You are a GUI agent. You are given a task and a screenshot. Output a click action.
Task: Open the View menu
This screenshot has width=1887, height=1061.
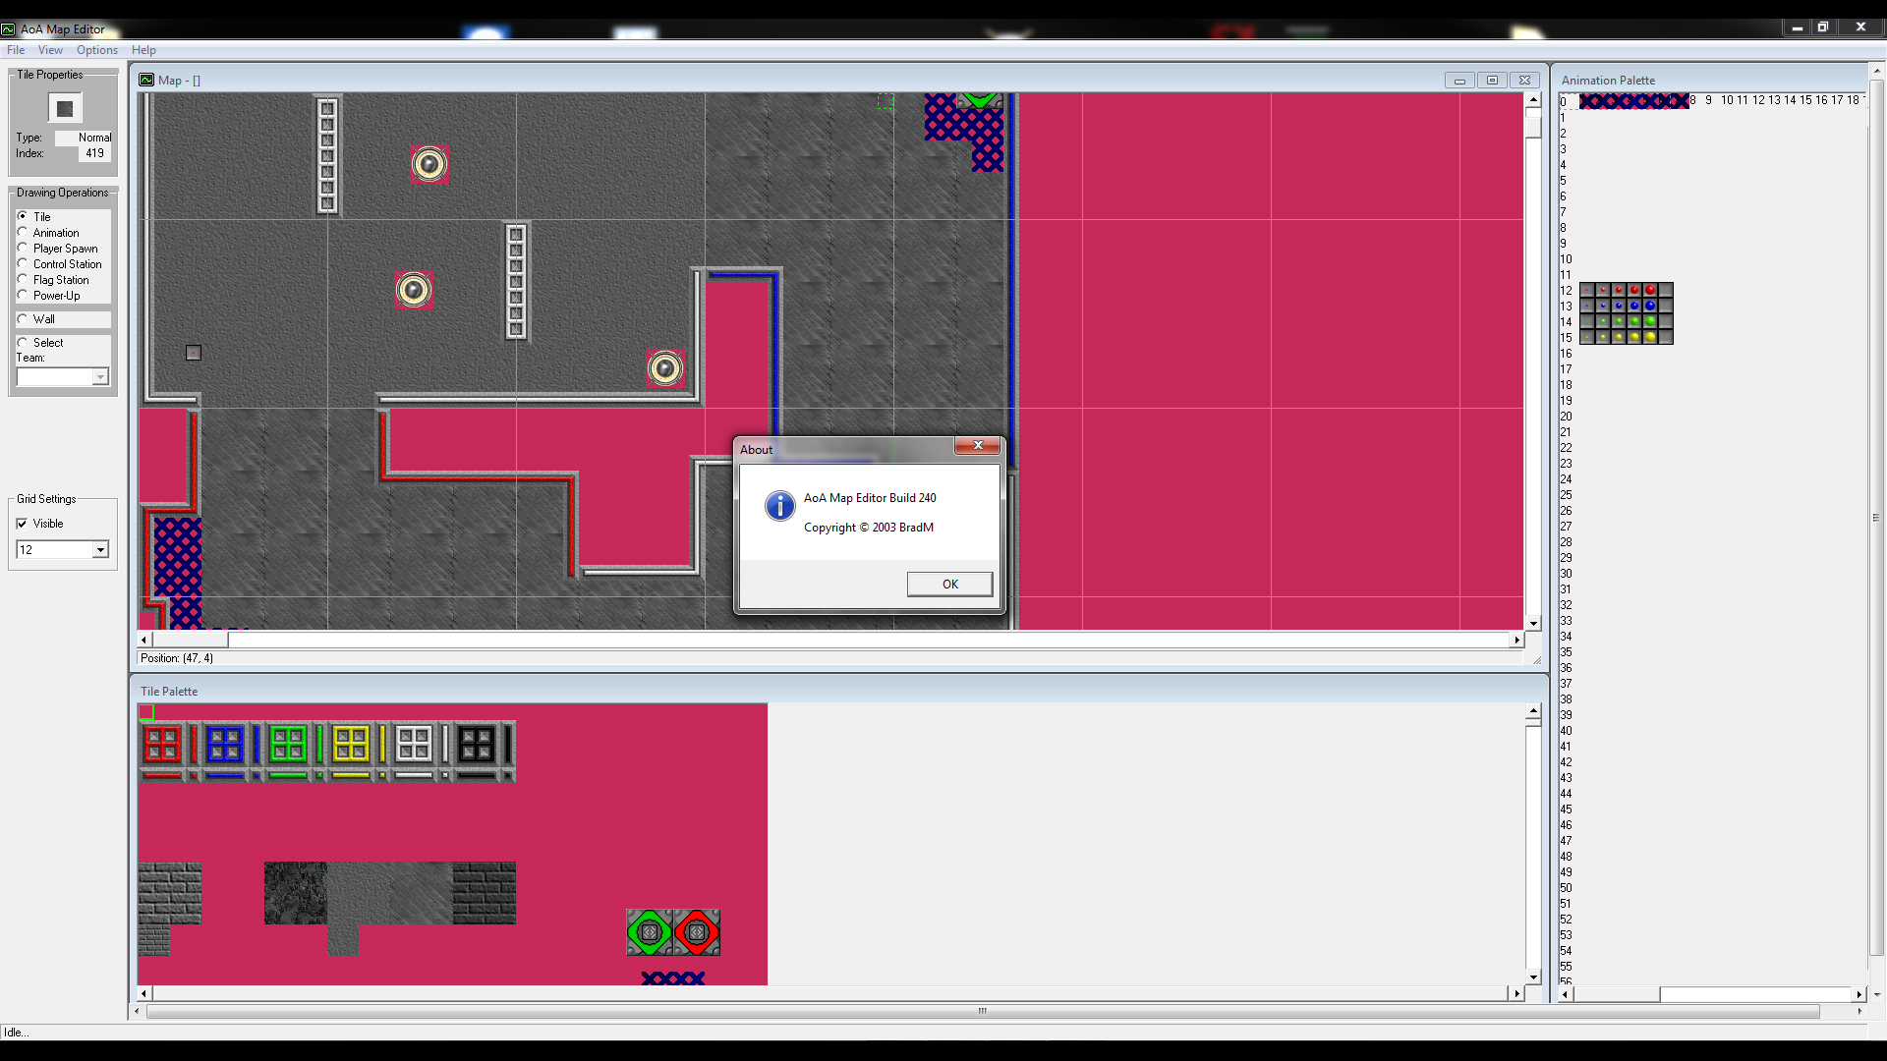(50, 50)
